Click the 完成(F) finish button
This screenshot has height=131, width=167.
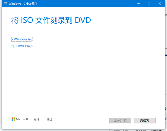coord(145,121)
